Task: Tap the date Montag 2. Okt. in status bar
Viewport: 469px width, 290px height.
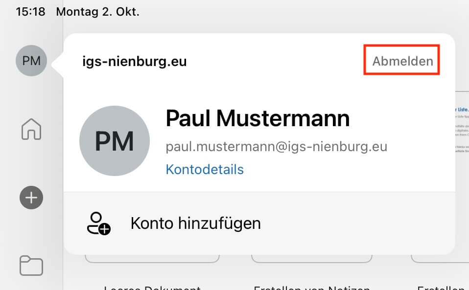Action: click(98, 12)
